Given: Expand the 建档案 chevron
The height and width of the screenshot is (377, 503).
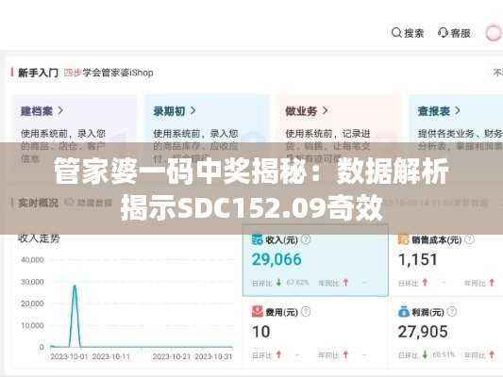Looking at the screenshot, I should pos(60,111).
